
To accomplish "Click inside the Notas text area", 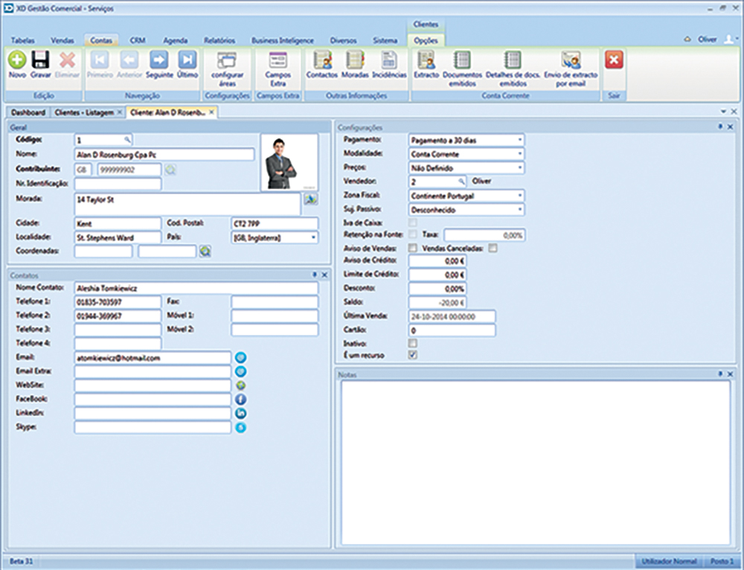I will point(534,461).
